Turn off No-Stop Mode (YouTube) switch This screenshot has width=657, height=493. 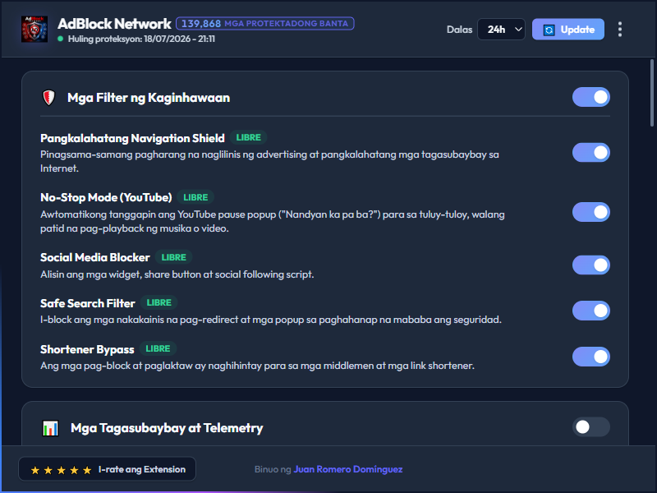pos(590,212)
